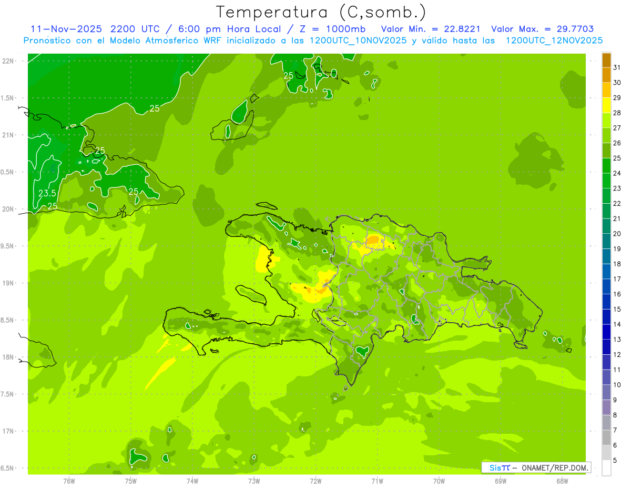Click legend value 15
The height and width of the screenshot is (488, 631).
[x=617, y=309]
